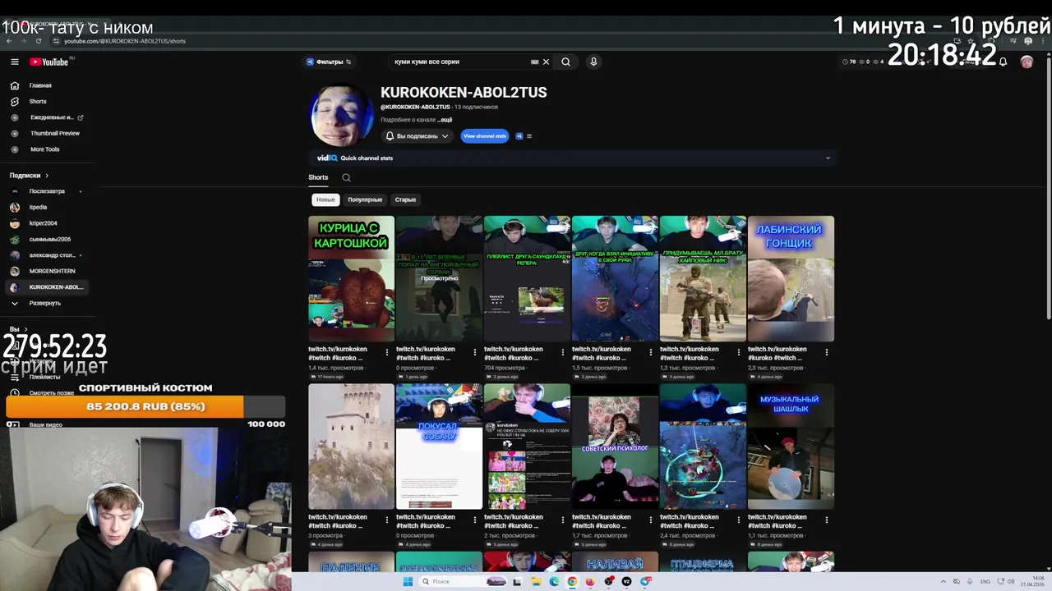The width and height of the screenshot is (1052, 591).
Task: Expand vidIQ Quick channel stats panel
Action: (x=828, y=158)
